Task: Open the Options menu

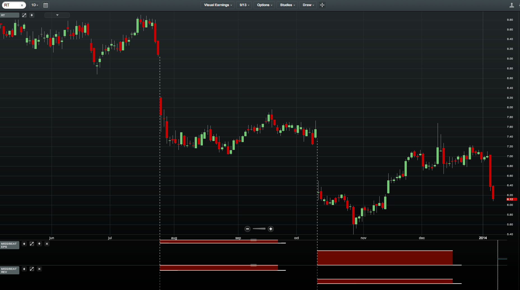Action: pos(264,5)
